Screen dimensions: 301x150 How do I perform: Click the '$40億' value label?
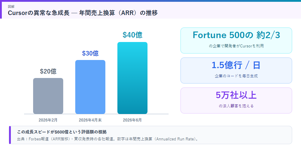[132, 35]
